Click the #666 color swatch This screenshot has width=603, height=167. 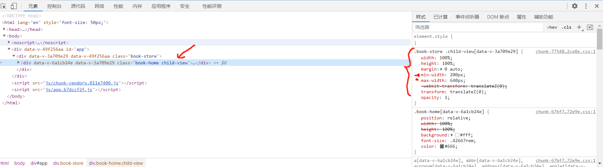pos(442,147)
